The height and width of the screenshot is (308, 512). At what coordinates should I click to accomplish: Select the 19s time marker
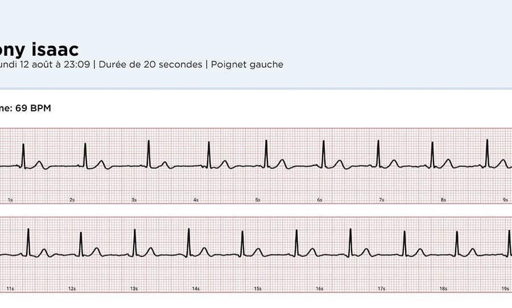(x=505, y=289)
